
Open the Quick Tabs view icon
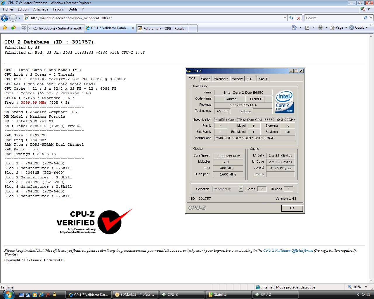[x=24, y=28]
